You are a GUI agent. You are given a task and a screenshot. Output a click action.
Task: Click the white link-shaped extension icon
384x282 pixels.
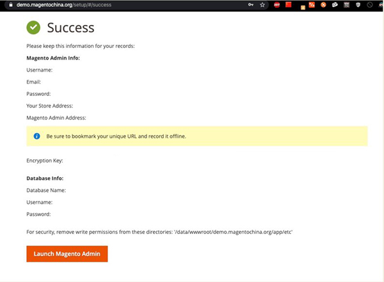point(335,4)
